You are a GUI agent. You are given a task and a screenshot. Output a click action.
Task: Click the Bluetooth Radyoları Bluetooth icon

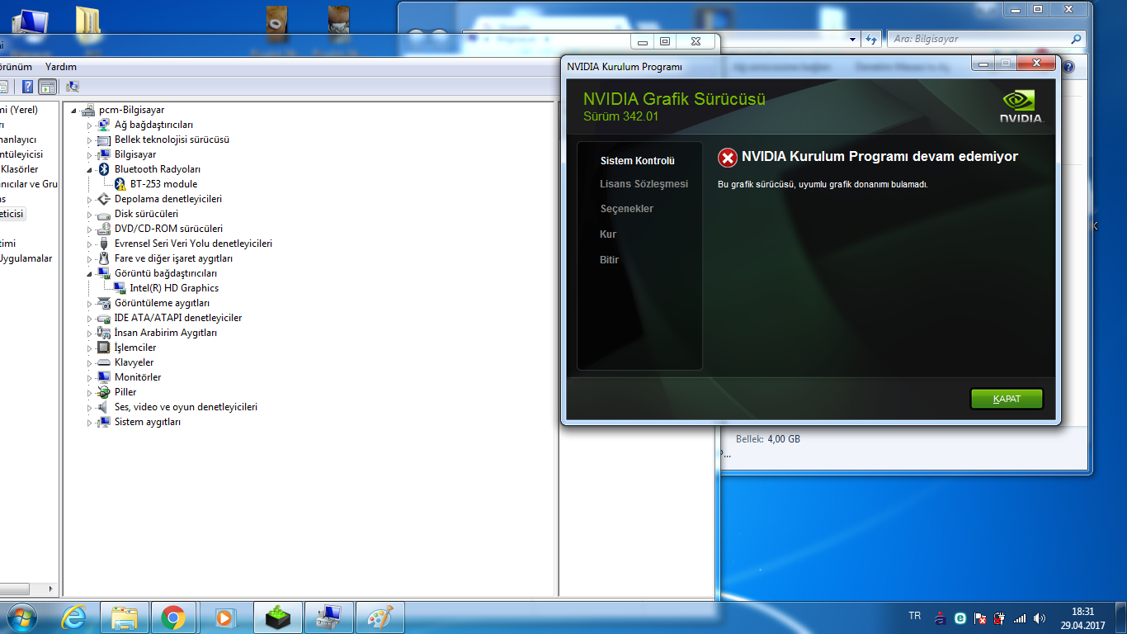click(x=104, y=169)
